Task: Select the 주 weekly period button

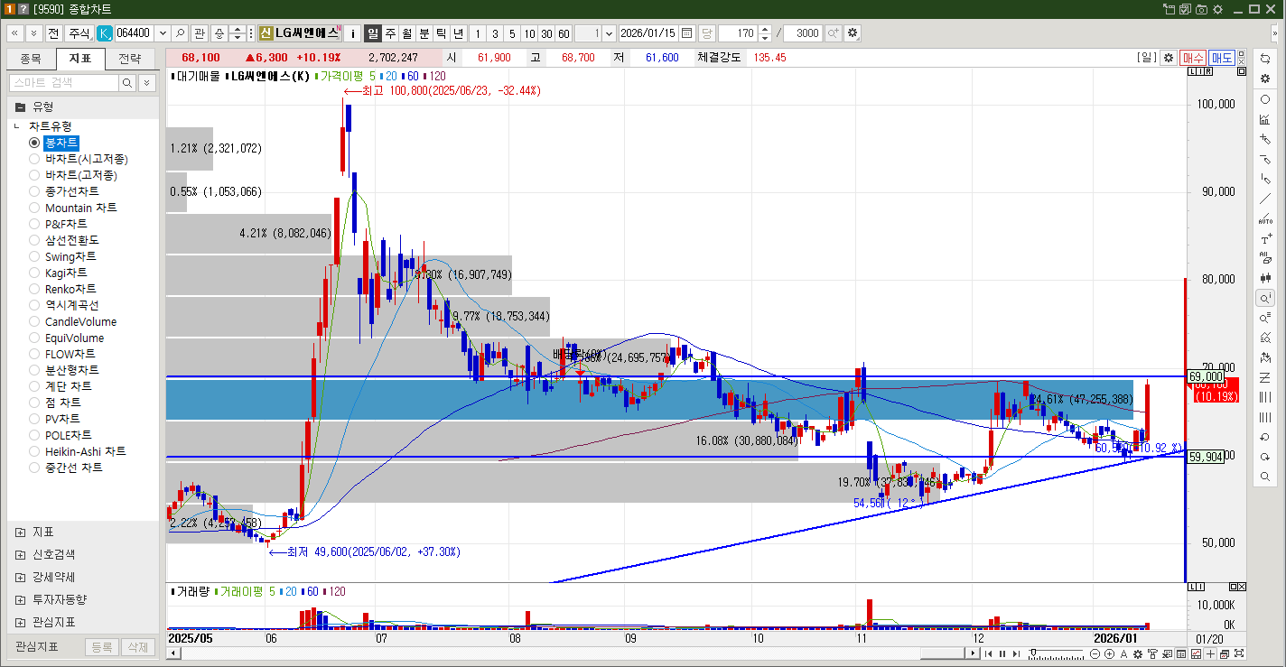Action: pyautogui.click(x=390, y=33)
